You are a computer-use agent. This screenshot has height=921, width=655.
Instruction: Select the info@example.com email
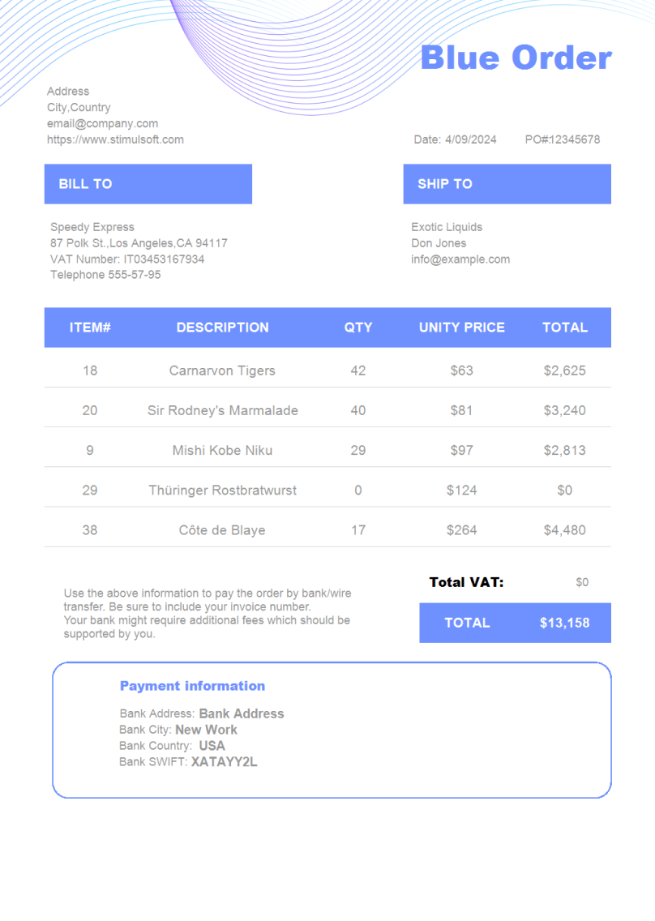coord(460,259)
